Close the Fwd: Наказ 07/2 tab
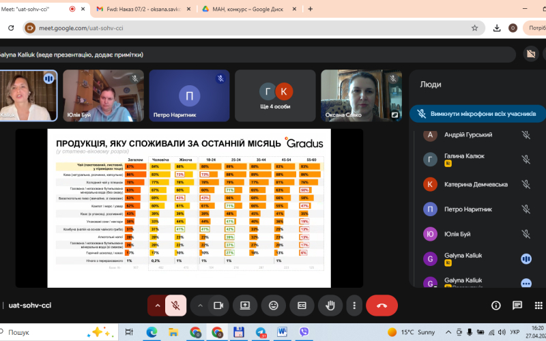 [x=189, y=9]
